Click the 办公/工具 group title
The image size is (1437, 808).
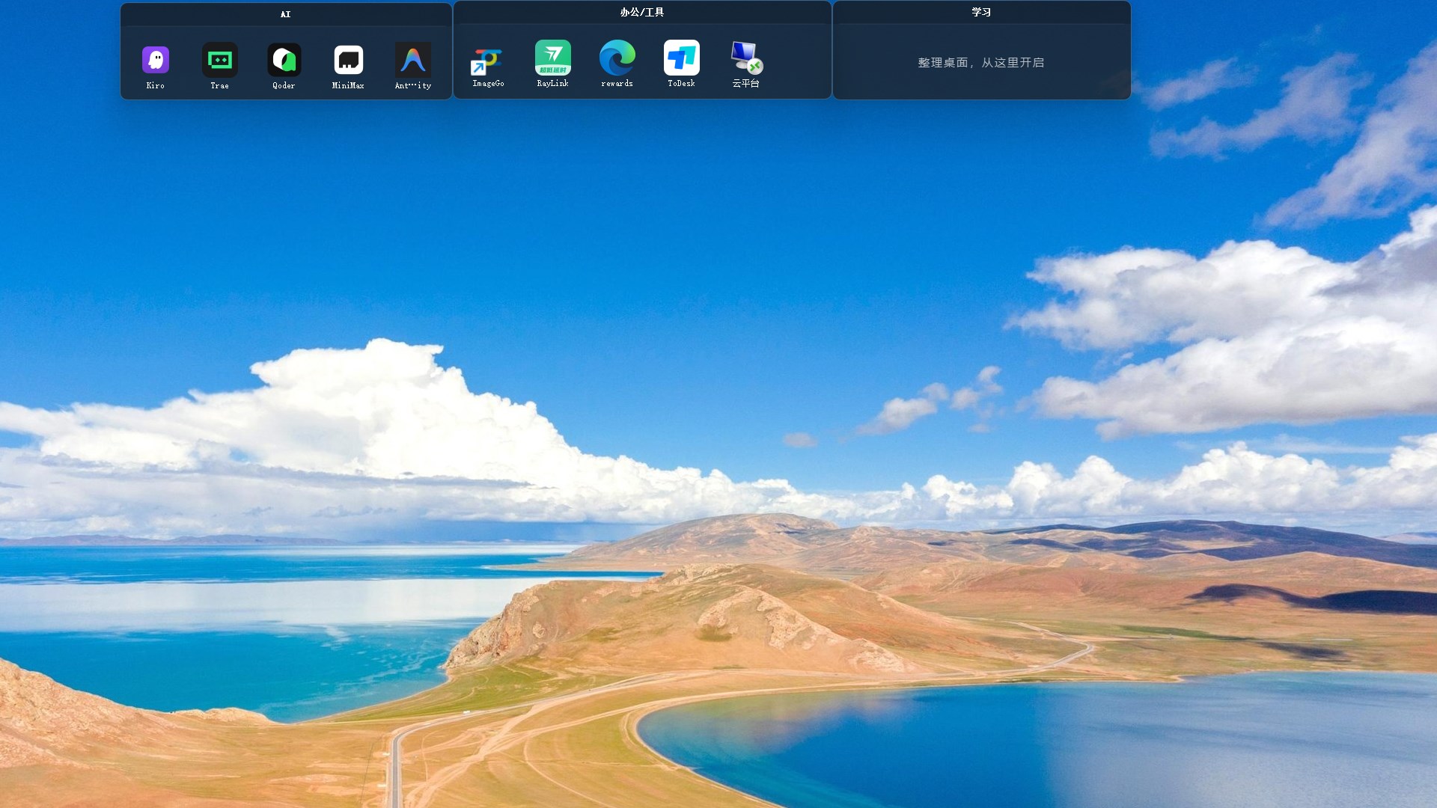pyautogui.click(x=641, y=12)
